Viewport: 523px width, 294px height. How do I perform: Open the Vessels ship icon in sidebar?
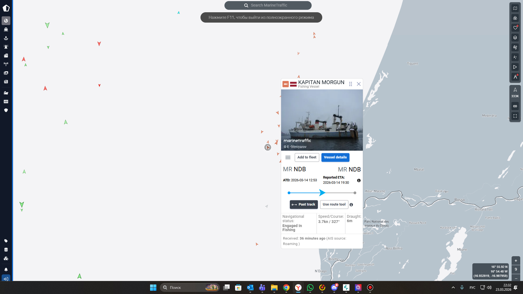[x=6, y=29]
